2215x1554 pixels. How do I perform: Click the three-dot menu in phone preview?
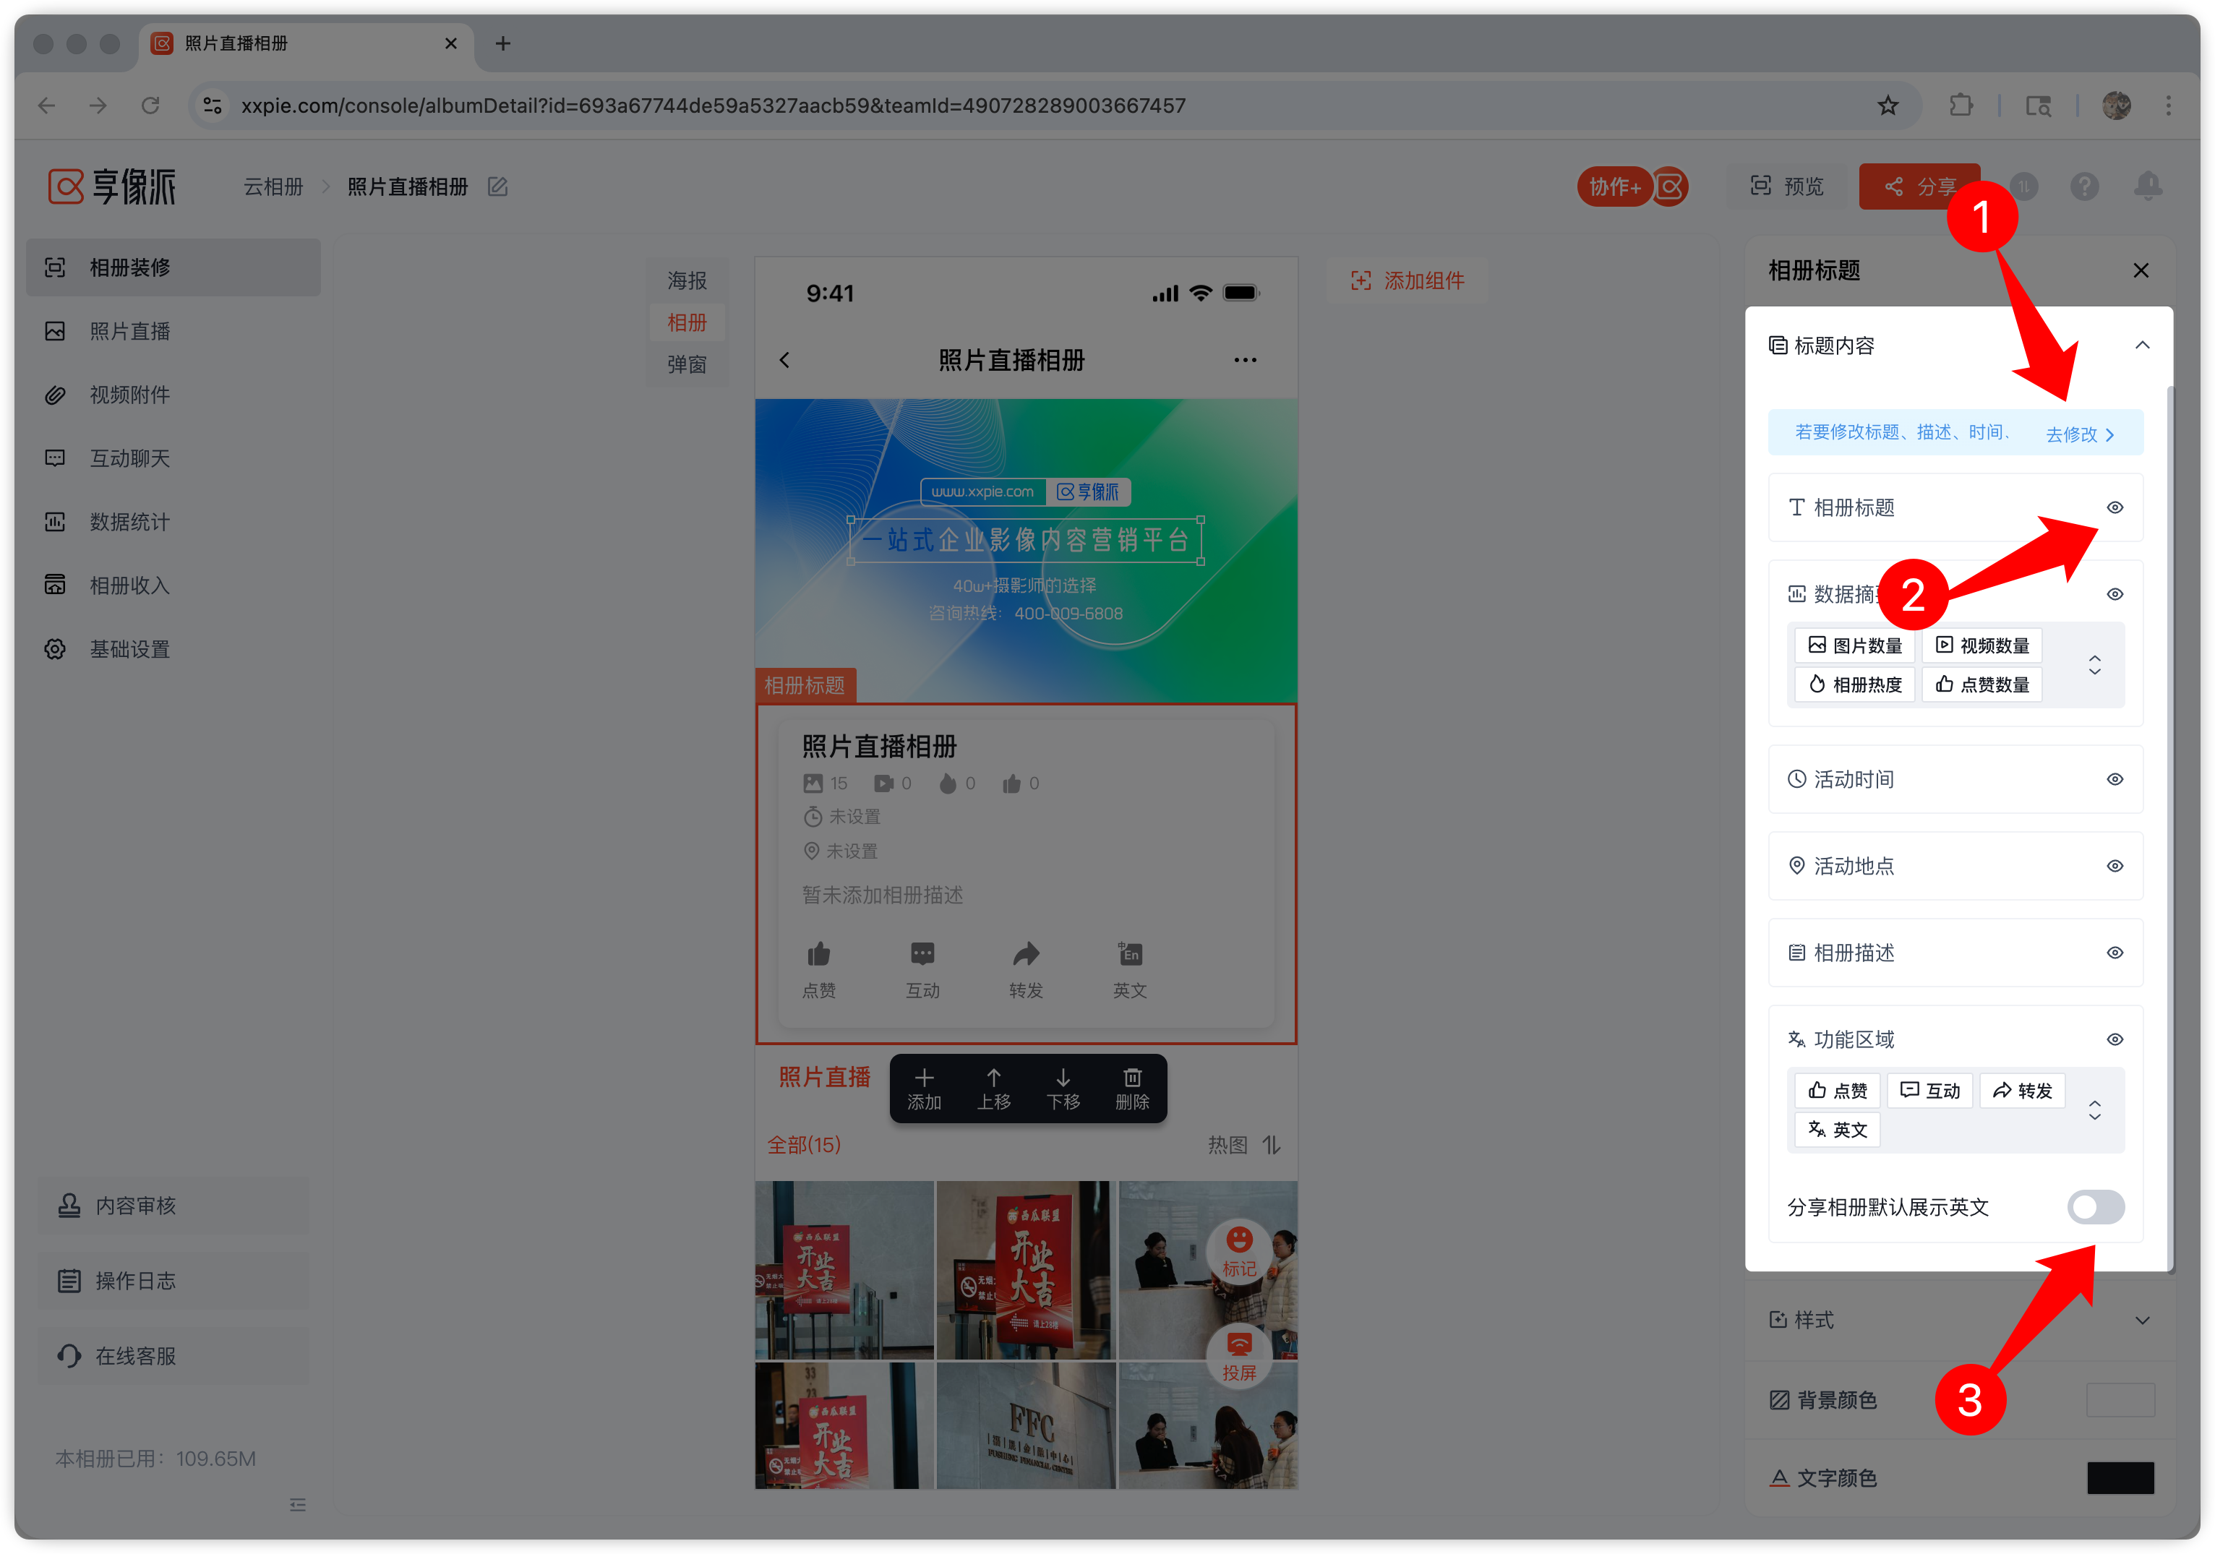pos(1244,360)
